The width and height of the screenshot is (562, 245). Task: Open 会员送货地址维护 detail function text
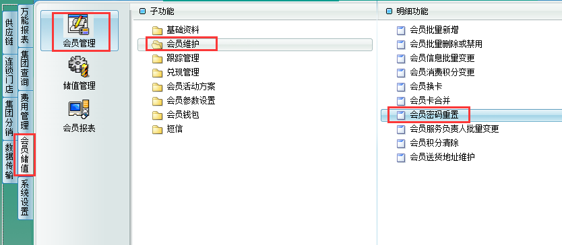442,157
